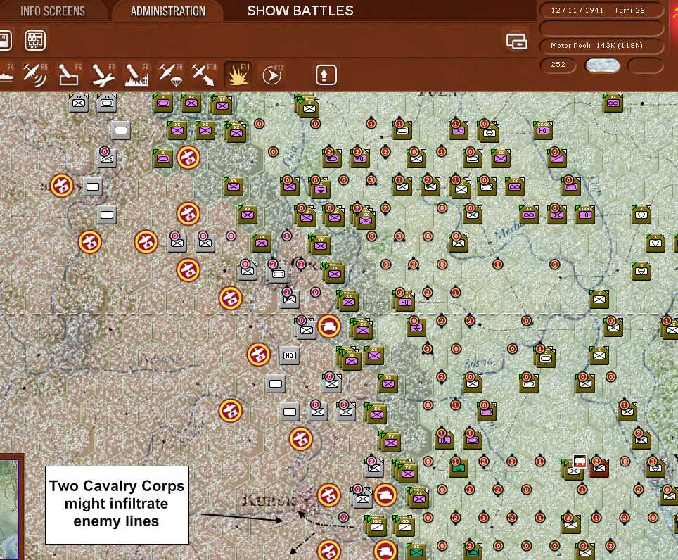This screenshot has height=560, width=678.
Task: Select the dark red unit counter
Action: 599,469
